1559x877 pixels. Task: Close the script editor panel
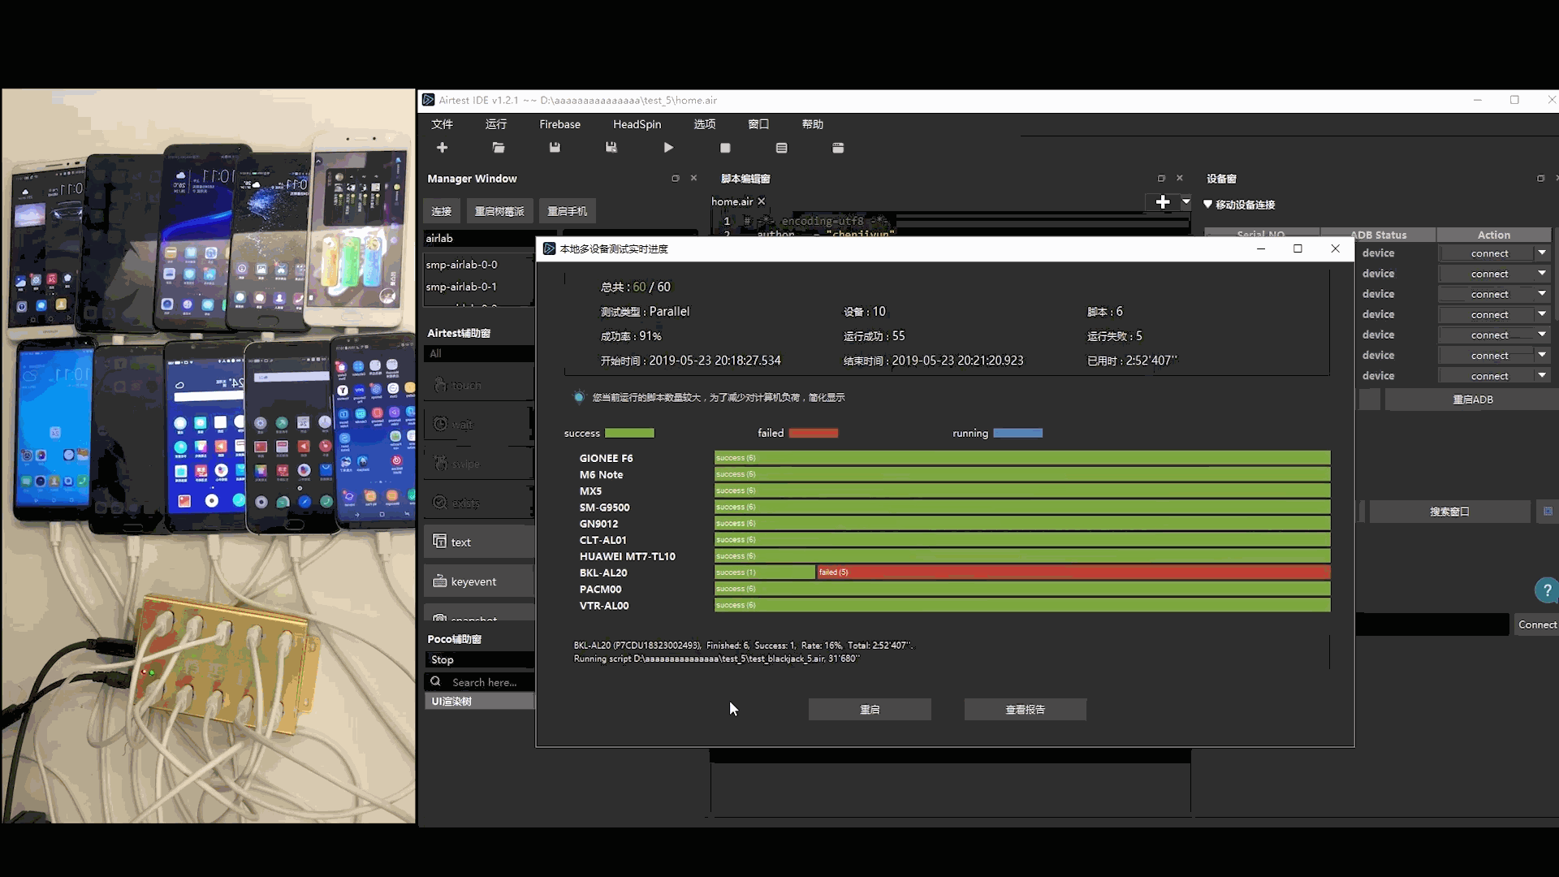pyautogui.click(x=1180, y=179)
